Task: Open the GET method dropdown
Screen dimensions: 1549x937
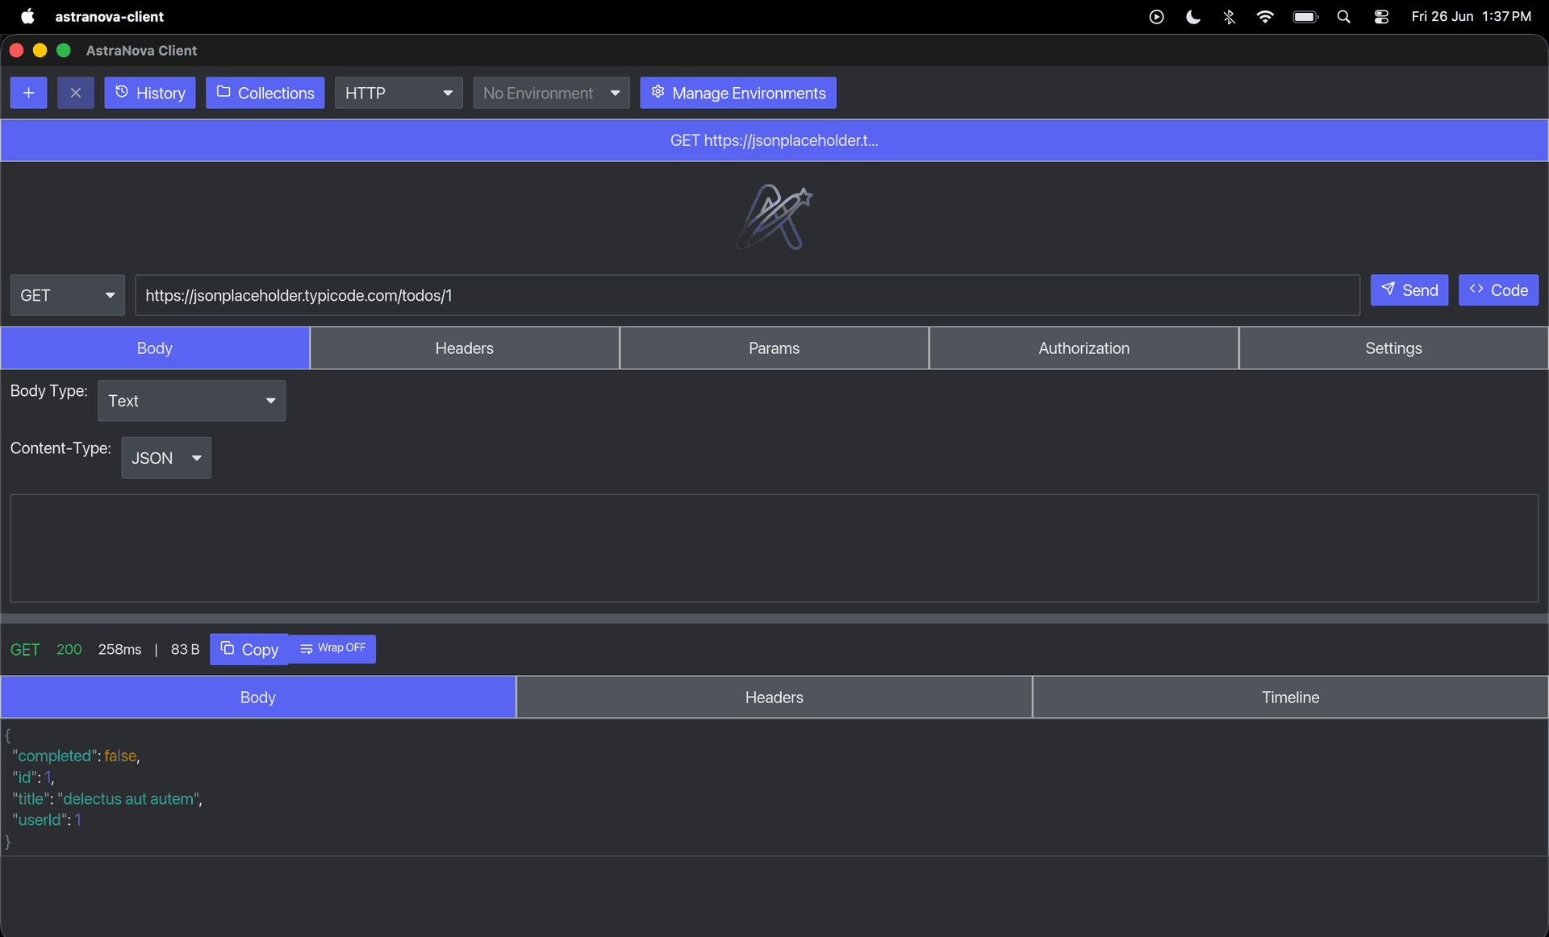Action: (x=67, y=295)
